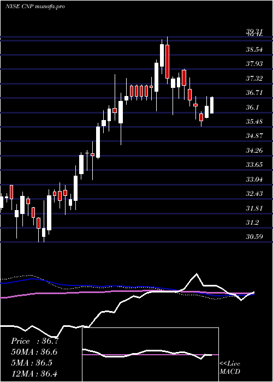This screenshot has height=382, width=273.
Task: Click the 34.87 price axis label
Action: point(254,136)
